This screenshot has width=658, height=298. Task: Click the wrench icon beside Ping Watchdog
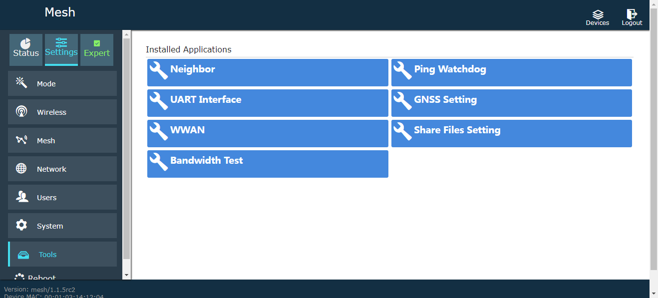coord(402,70)
